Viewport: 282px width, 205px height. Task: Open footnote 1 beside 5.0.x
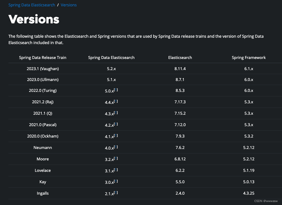[116, 90]
